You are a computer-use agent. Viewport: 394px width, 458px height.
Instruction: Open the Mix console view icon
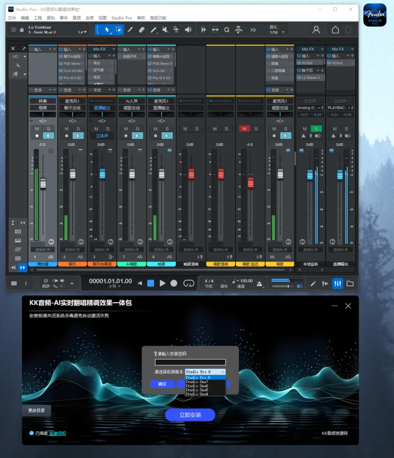click(338, 283)
